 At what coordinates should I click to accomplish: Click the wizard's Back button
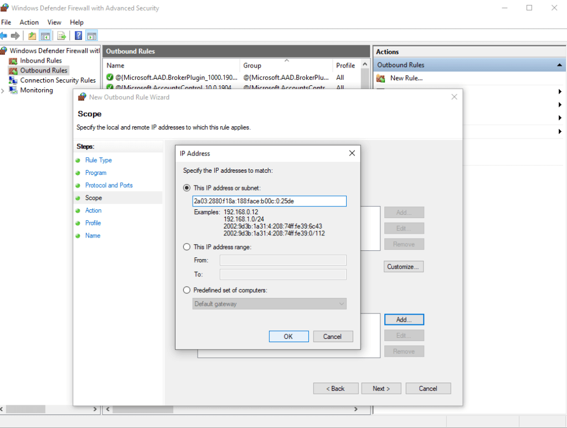(x=336, y=388)
